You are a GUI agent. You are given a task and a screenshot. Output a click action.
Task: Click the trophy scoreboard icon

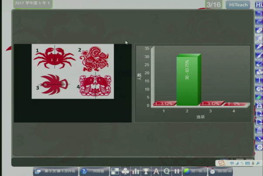point(146,171)
